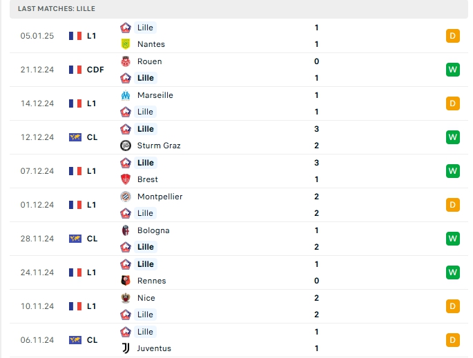
Task: Open the Marseille team link
Action: pos(155,95)
